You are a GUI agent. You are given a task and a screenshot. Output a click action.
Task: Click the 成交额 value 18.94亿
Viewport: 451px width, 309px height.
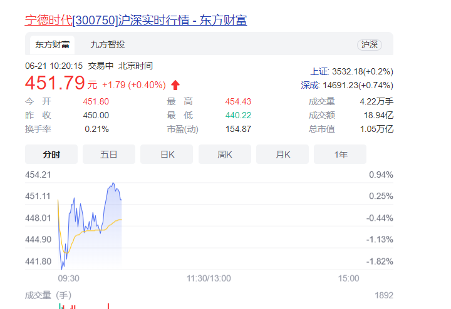tap(378, 115)
